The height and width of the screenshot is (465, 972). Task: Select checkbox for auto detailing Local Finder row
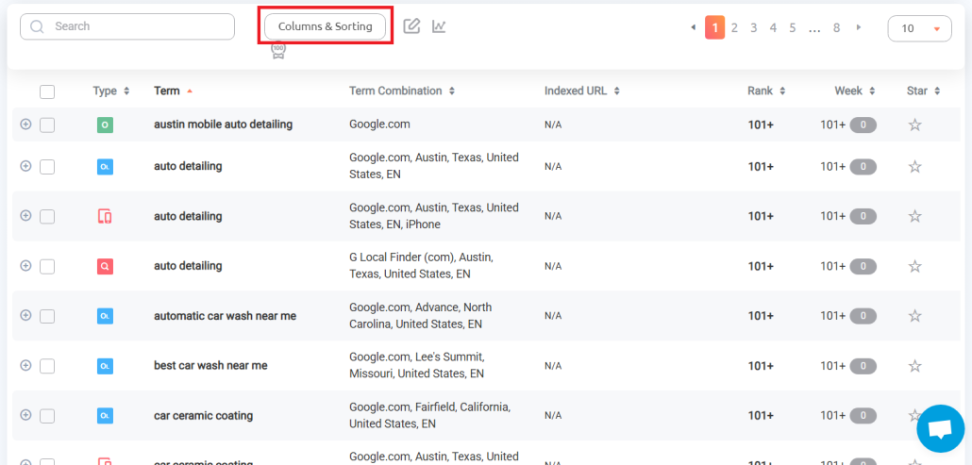click(x=47, y=266)
